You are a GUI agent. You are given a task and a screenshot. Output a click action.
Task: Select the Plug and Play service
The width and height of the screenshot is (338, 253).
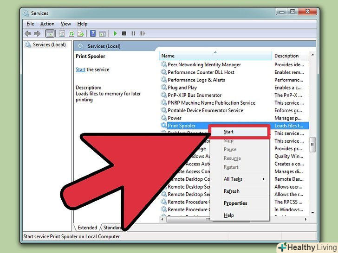(182, 88)
